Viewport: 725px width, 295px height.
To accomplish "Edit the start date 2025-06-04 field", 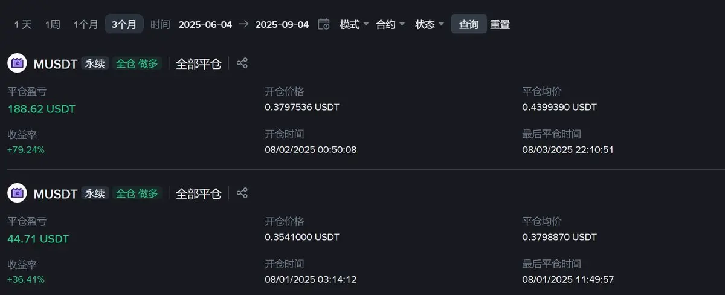I will click(x=205, y=24).
